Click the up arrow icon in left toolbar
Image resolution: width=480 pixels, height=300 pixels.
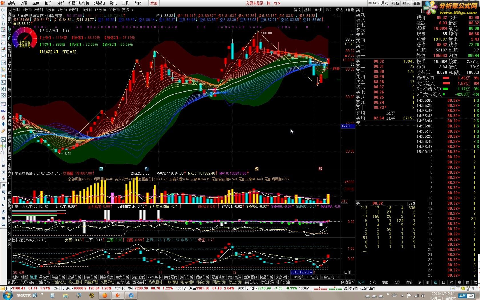click(3, 16)
